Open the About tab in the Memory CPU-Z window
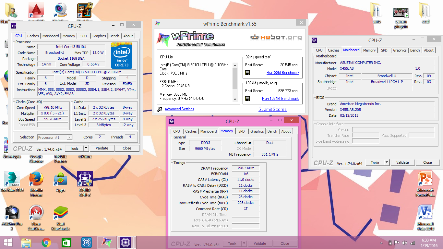 point(286,131)
